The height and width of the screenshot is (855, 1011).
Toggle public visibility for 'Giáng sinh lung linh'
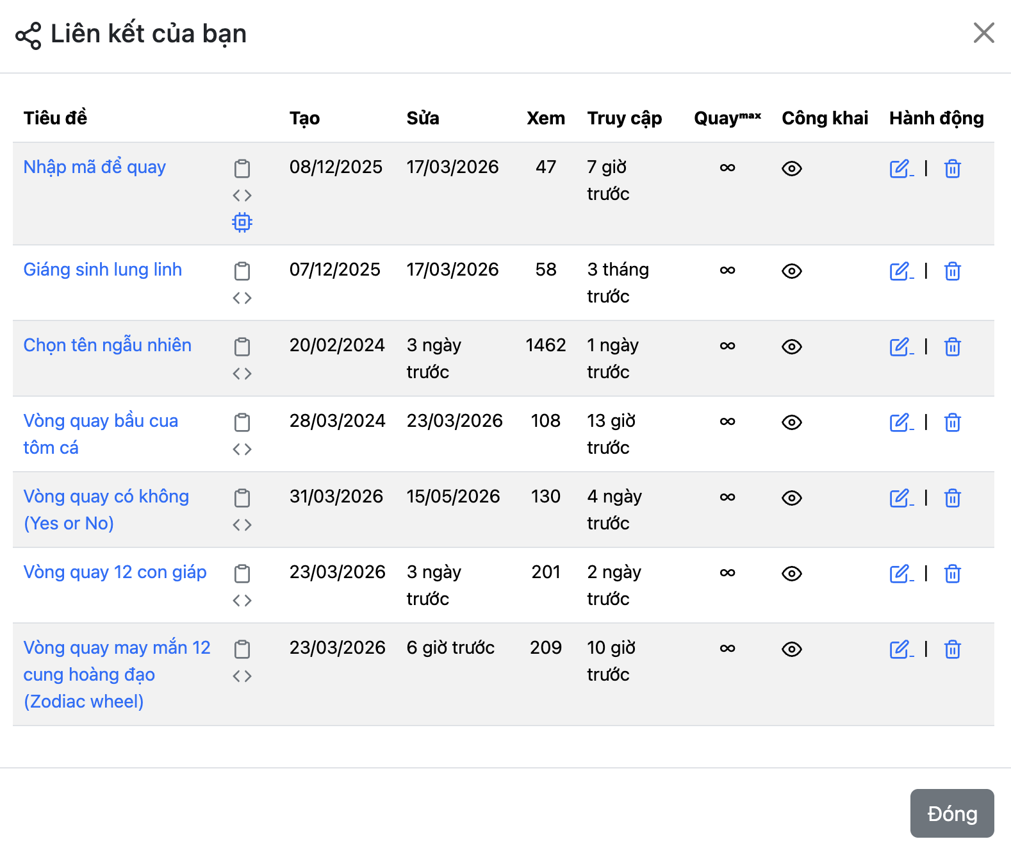point(792,271)
